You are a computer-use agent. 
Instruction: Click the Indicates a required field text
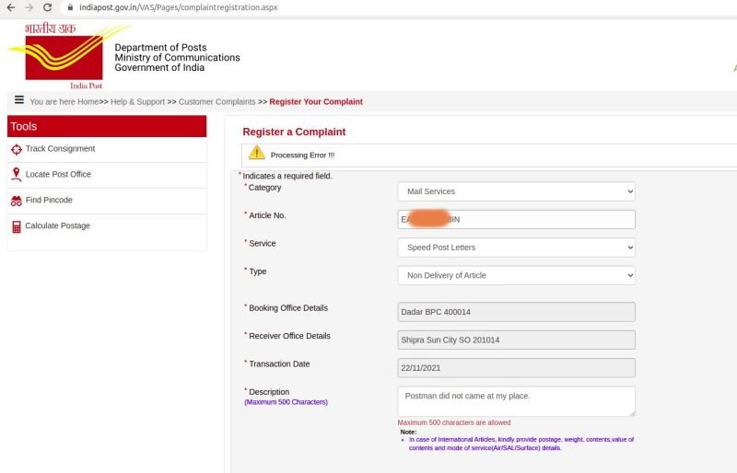(287, 176)
